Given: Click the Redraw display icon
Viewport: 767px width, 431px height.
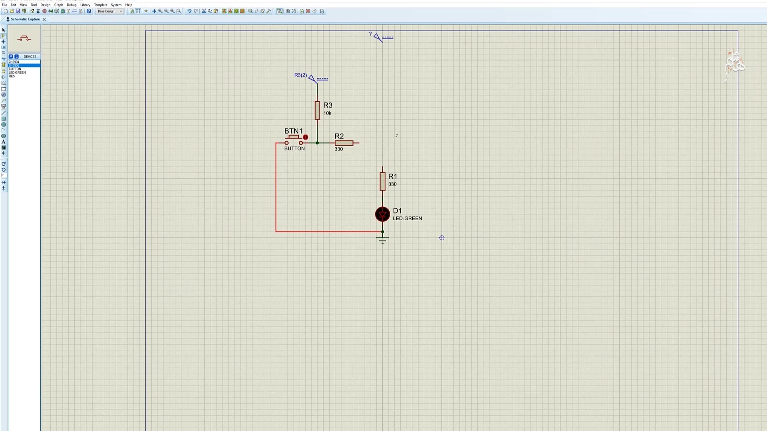Looking at the screenshot, I should 131,11.
